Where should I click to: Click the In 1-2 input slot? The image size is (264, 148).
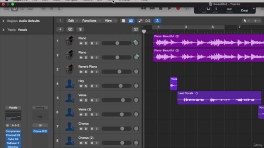pos(15,125)
